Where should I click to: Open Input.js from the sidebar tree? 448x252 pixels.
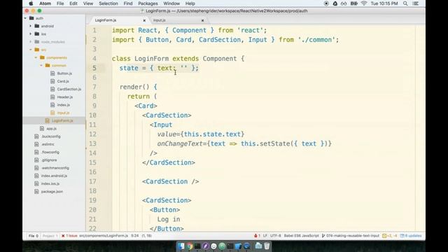63,113
